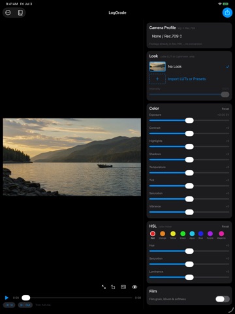Click the HSL Hue slider handle
This screenshot has height=314, width=235.
(x=189, y=251)
